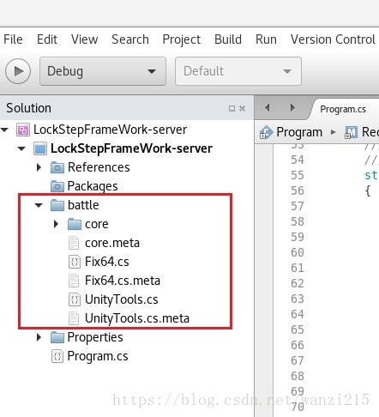The height and width of the screenshot is (417, 379).
Task: Select the UnityTools.cs.meta file
Action: coord(137,318)
